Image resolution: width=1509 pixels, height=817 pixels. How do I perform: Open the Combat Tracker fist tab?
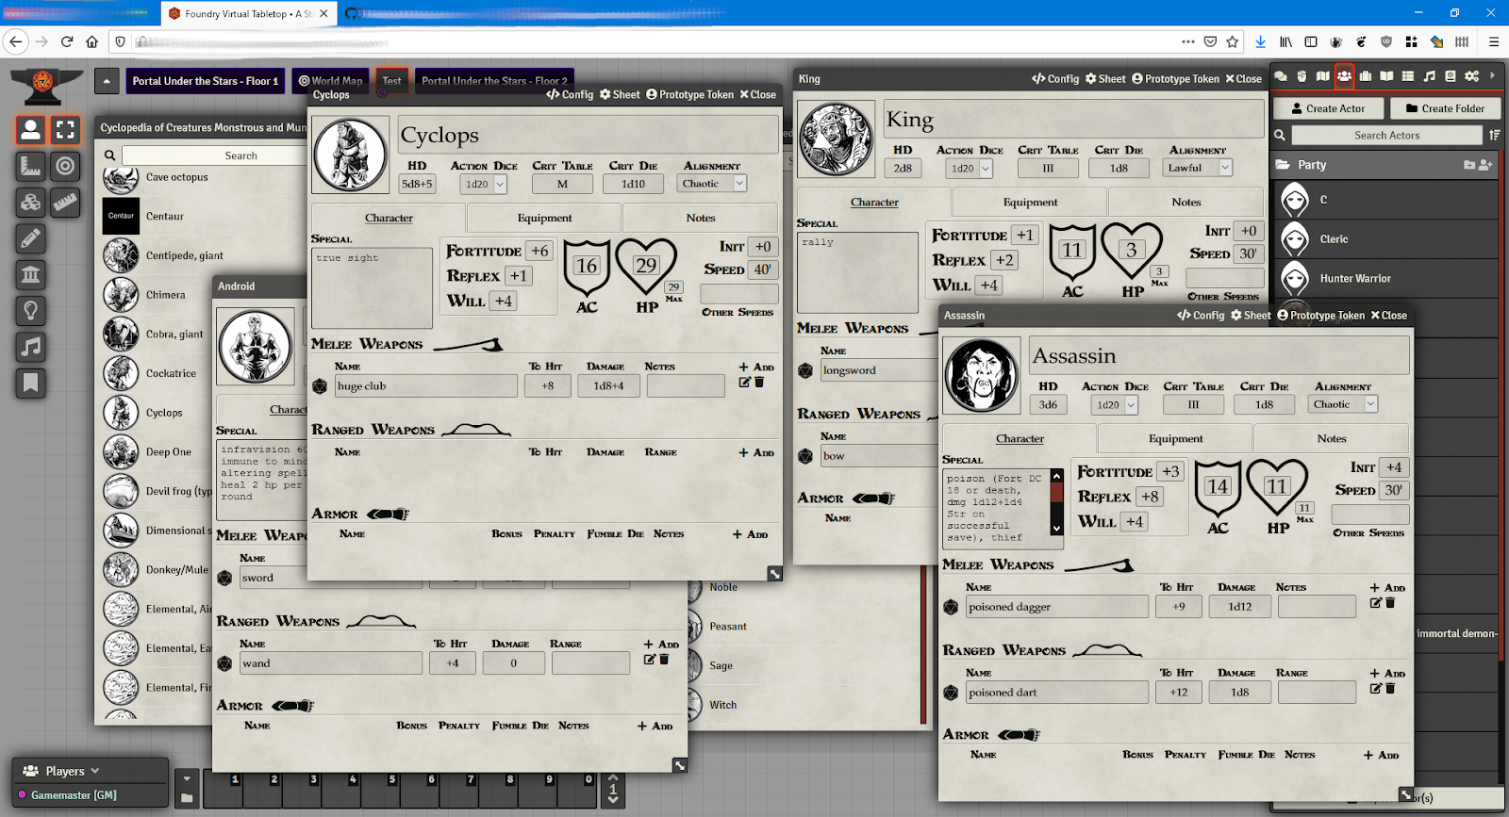[1302, 76]
